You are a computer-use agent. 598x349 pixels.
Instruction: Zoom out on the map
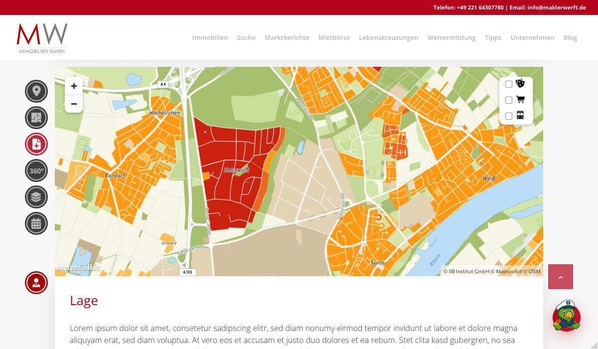pos(74,104)
